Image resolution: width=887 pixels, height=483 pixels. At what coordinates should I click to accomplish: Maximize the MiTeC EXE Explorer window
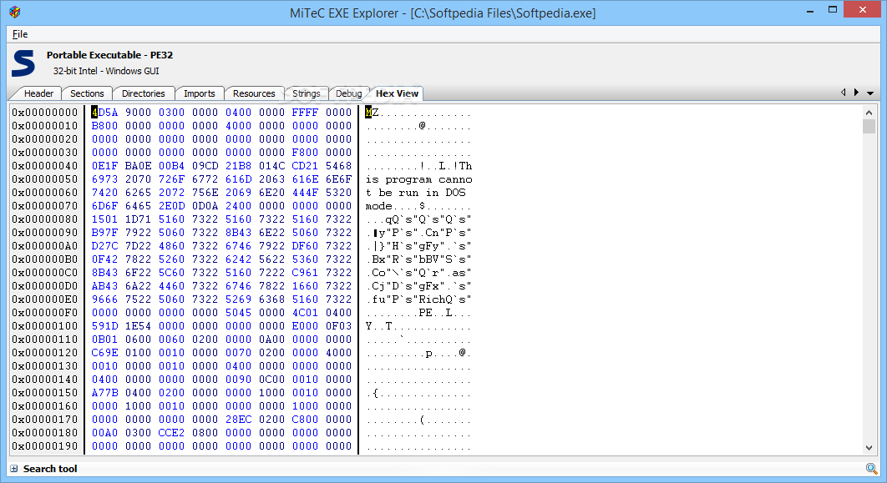click(832, 10)
